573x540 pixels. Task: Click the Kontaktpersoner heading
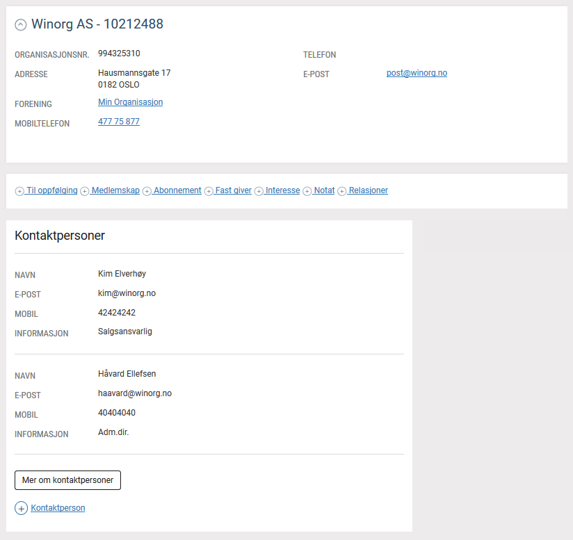(60, 236)
